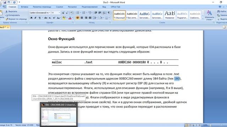Clear formatting with eraser icon
This screenshot has height=127, width=227.
(x=72, y=13)
